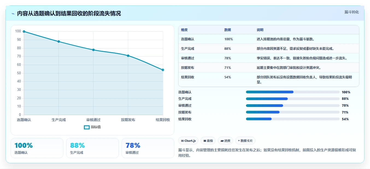The height and width of the screenshot is (169, 370).
Task: Click the 71% progress value label
Action: 345,112
